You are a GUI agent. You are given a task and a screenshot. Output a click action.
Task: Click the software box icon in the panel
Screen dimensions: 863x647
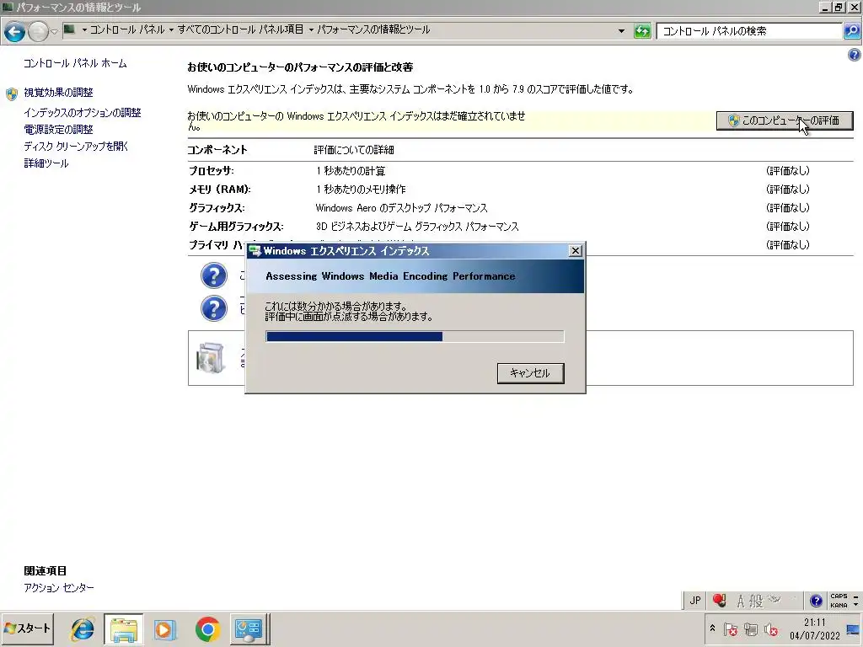[x=211, y=357]
